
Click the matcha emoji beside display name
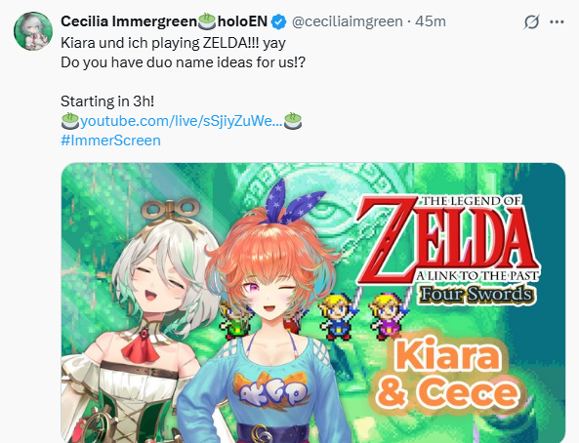pyautogui.click(x=207, y=21)
